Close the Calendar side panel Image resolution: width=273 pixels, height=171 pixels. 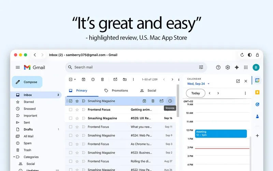[x=246, y=81]
